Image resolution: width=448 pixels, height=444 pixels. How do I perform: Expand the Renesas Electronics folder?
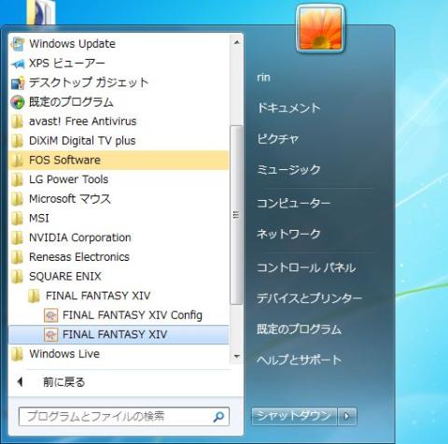tap(119, 257)
